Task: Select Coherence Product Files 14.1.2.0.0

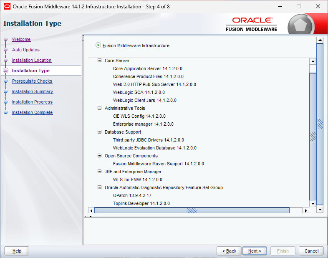Action: click(148, 76)
